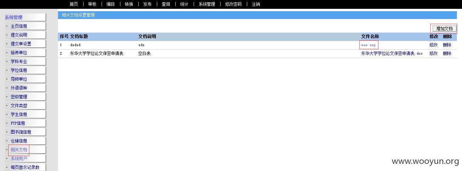Select 系统管理 in the top bar

[207, 4]
